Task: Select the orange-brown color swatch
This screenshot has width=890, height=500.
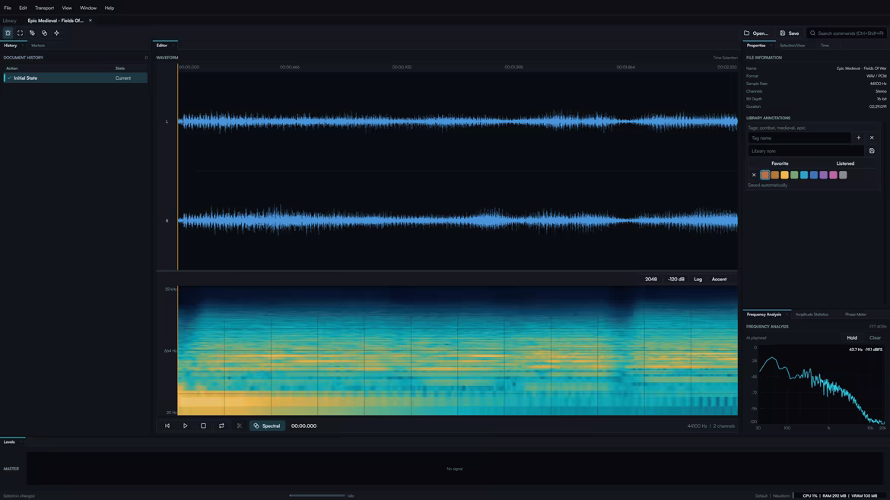Action: point(775,176)
